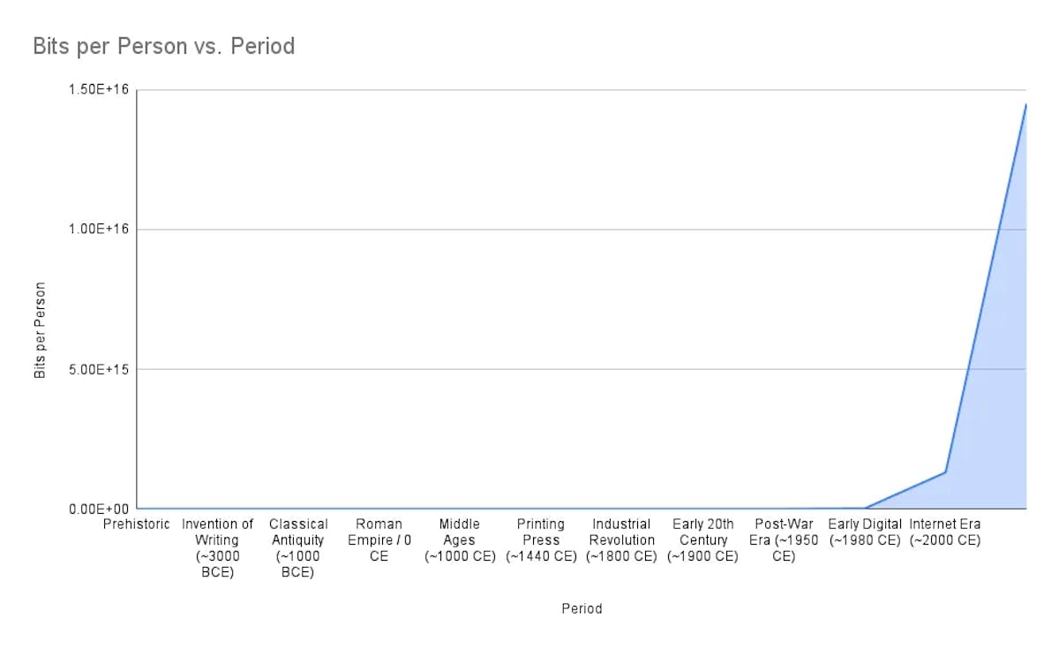Click the 'Printing Press' axis label
The image size is (1059, 649).
pyautogui.click(x=540, y=540)
